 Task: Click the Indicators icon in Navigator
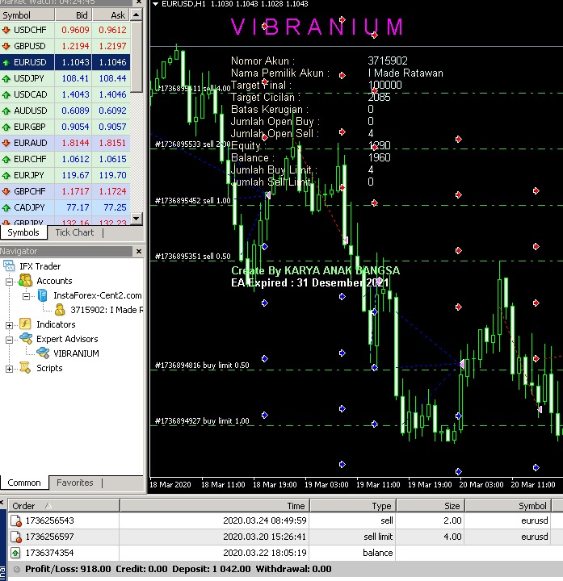pos(25,324)
